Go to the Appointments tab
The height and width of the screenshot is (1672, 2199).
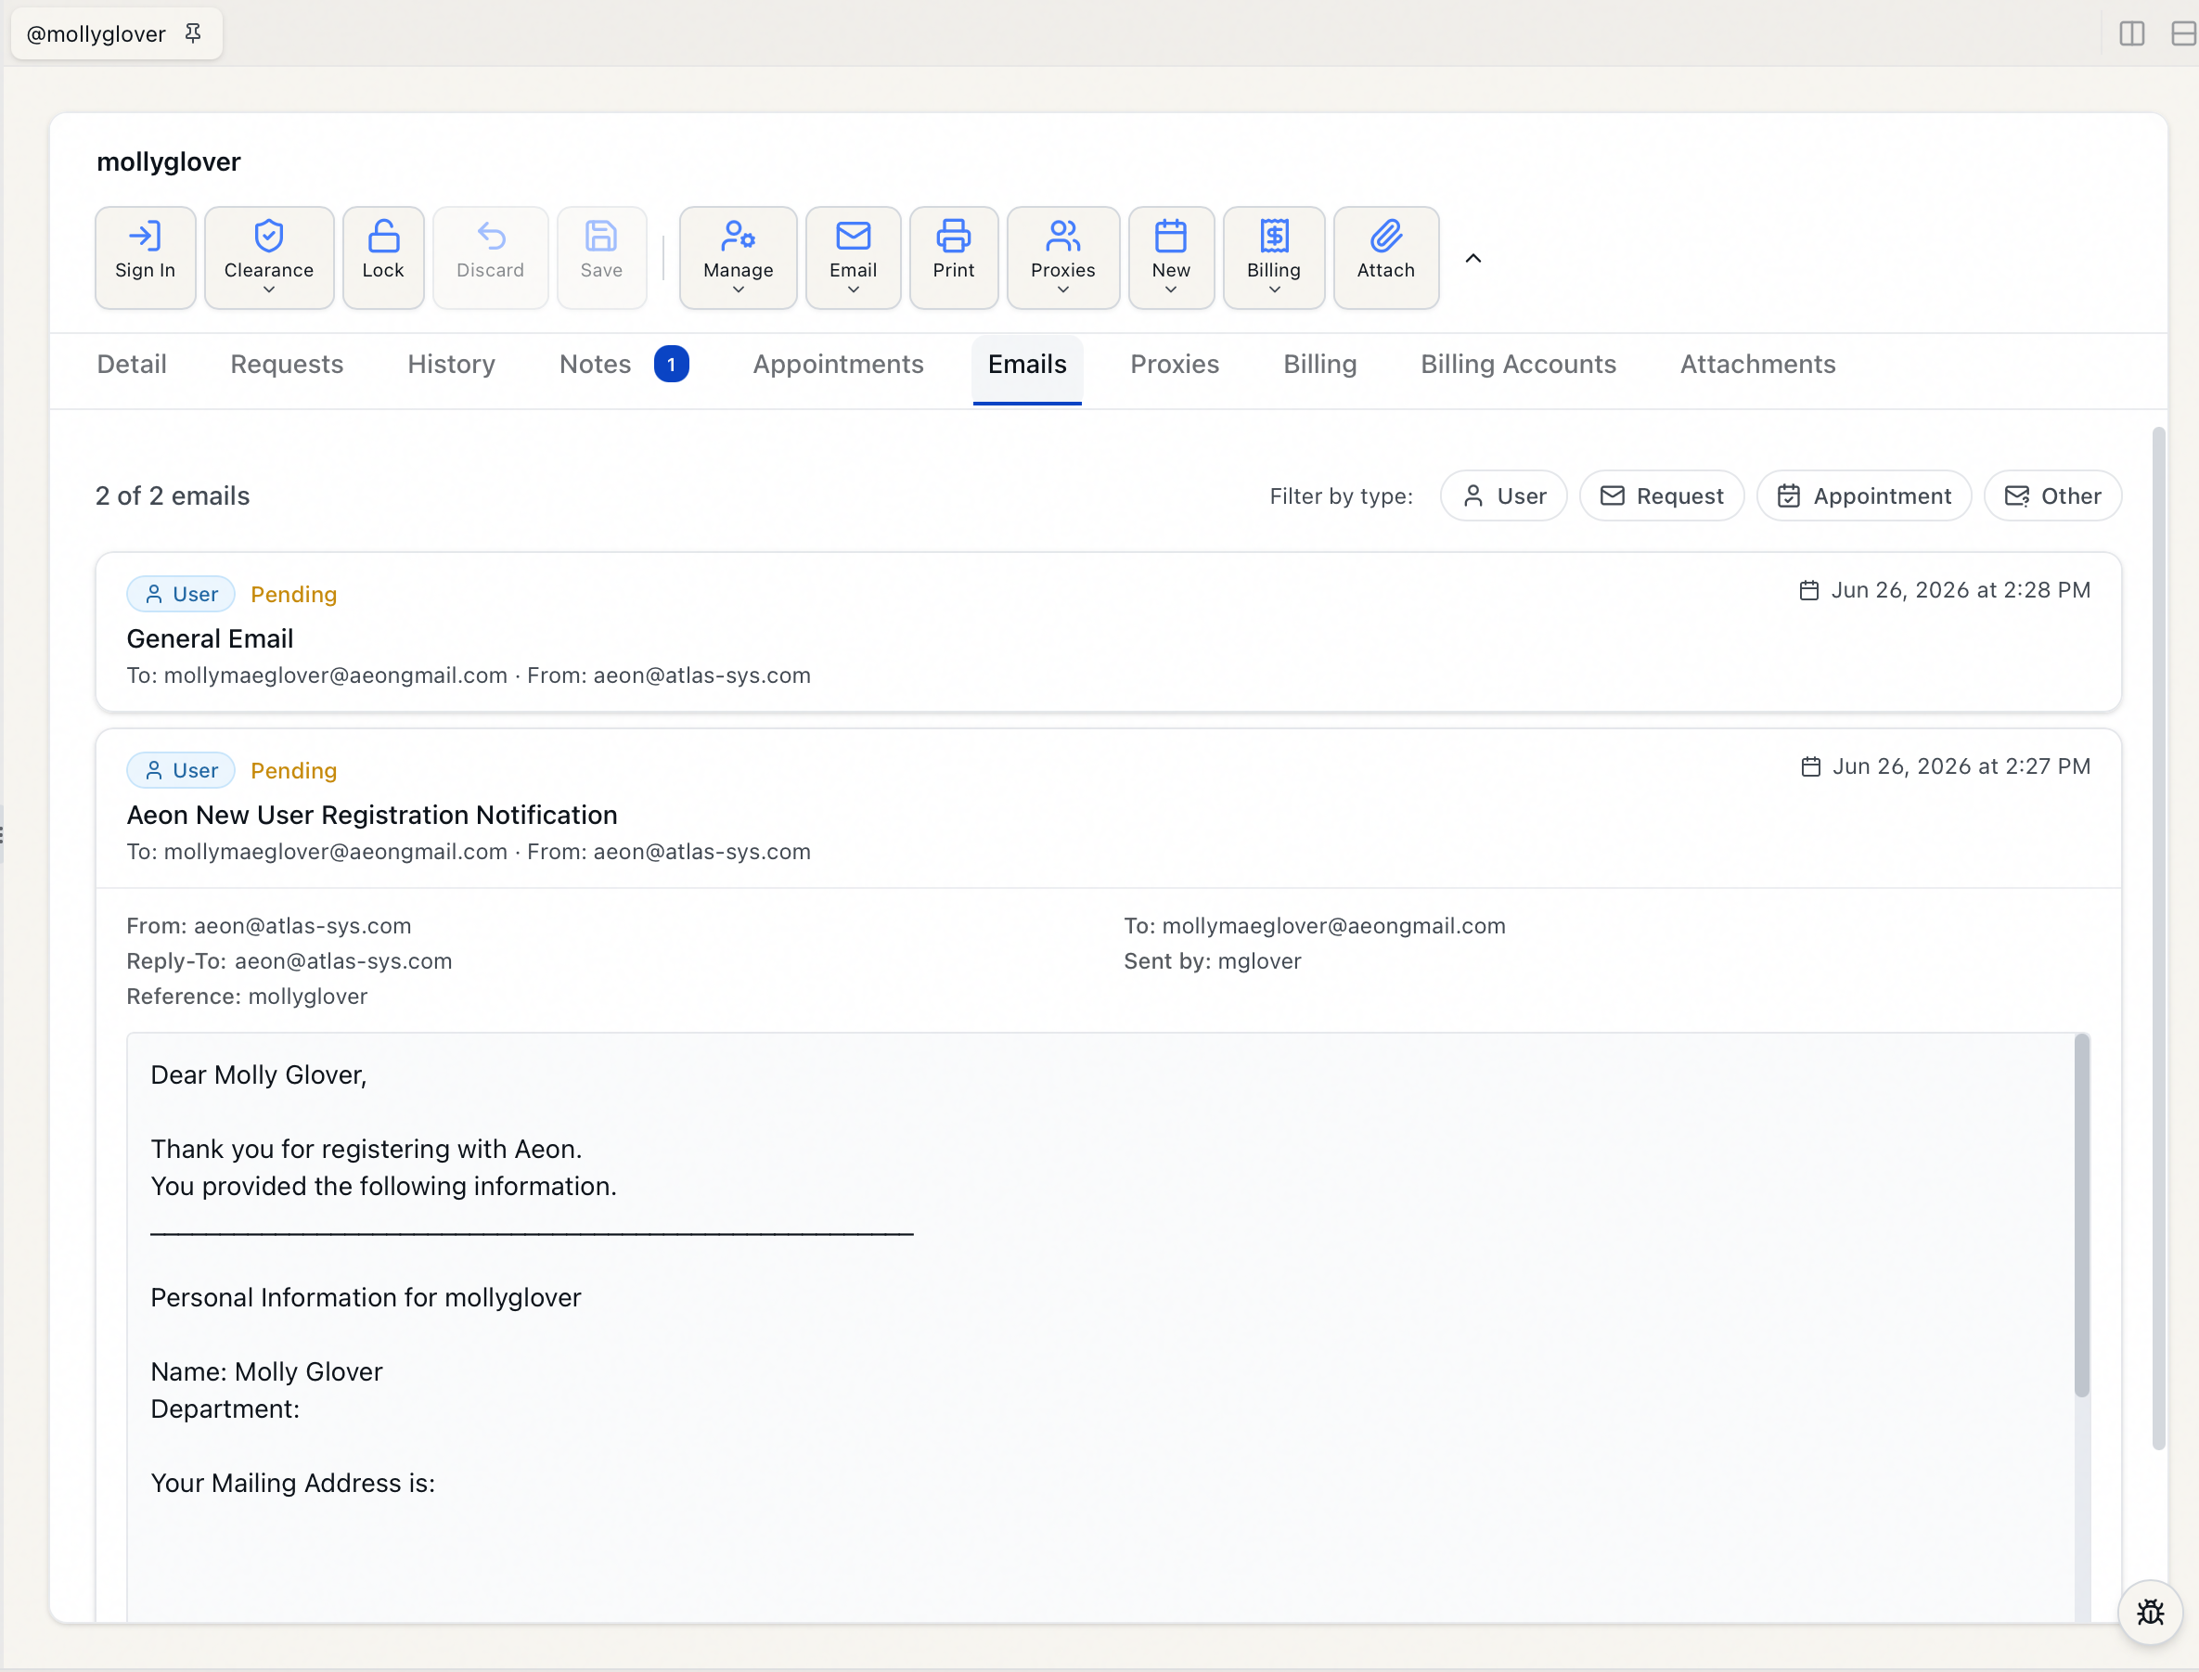click(838, 365)
